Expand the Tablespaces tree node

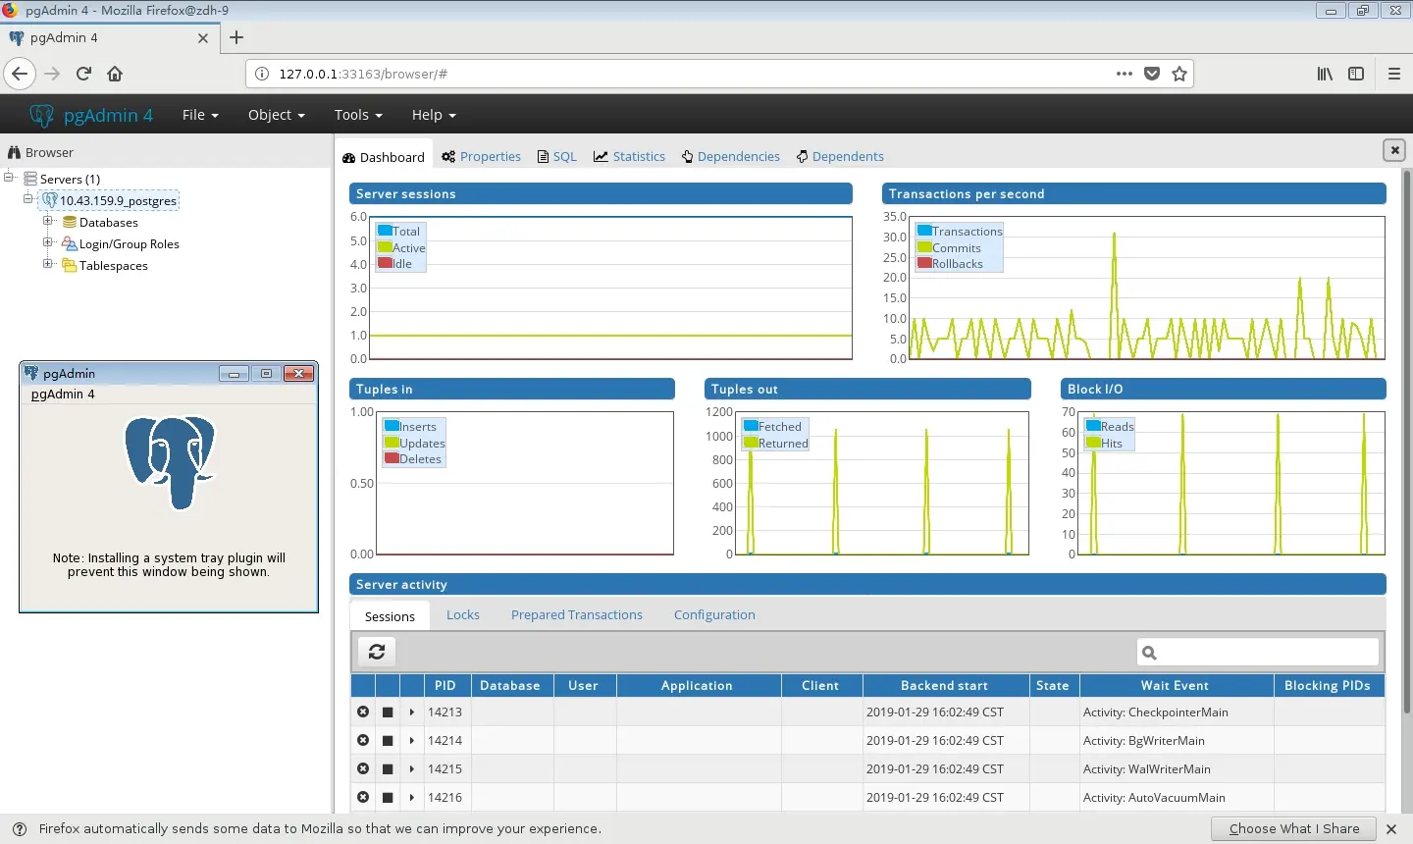[x=47, y=264]
